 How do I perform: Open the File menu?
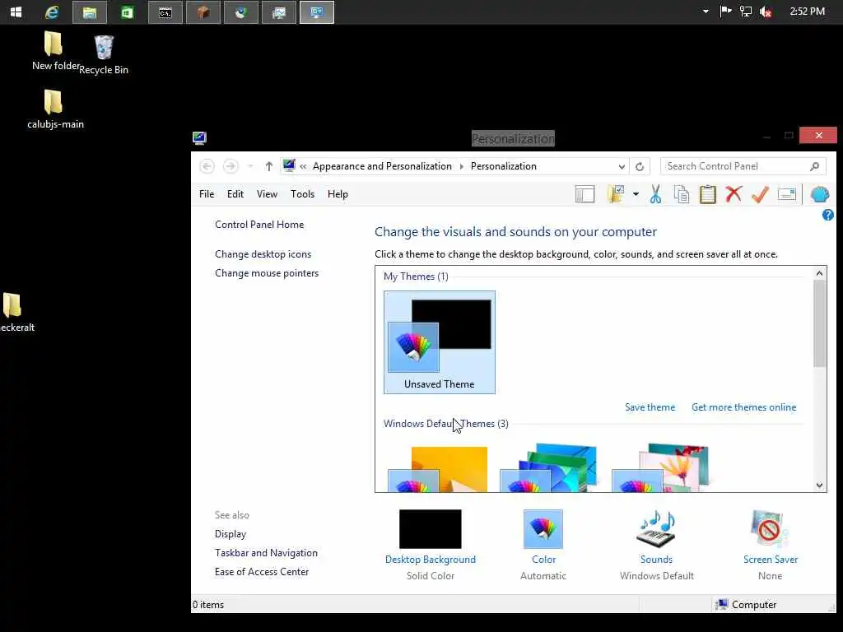[207, 194]
